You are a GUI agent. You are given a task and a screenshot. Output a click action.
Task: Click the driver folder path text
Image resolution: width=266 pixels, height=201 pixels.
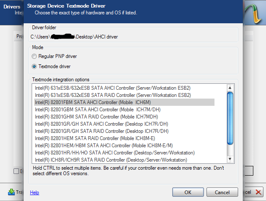[x=74, y=37]
